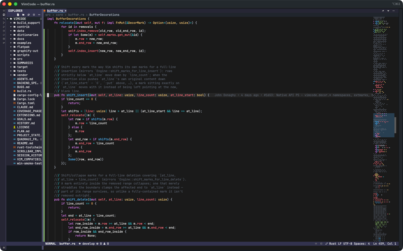Viewport: 403px width, 251px height.
Task: Click Spaces: 4 indentation setting
Action: pos(362,244)
